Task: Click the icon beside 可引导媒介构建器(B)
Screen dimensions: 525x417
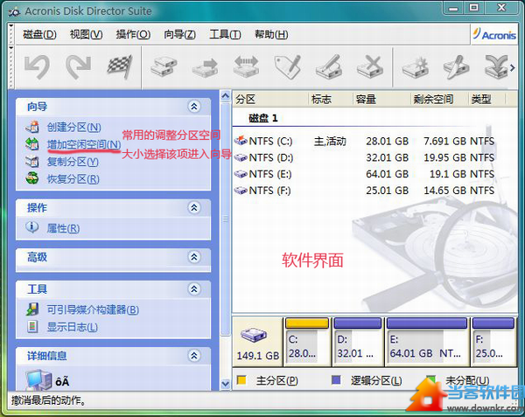Action: click(x=32, y=309)
